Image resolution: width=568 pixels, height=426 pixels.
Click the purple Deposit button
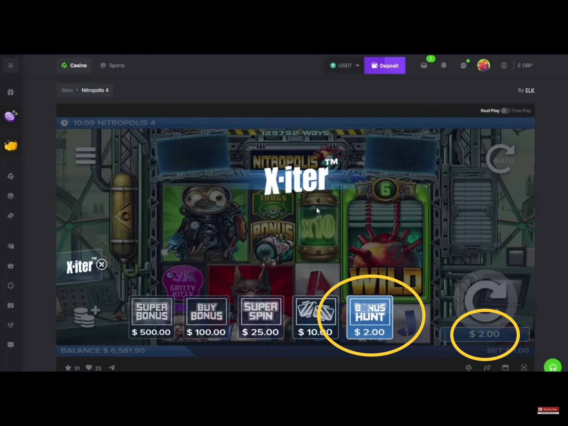coord(385,65)
